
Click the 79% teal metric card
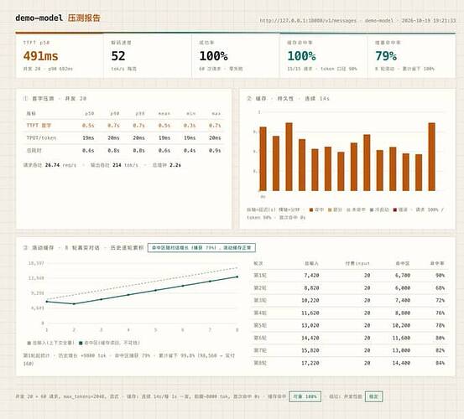point(412,56)
